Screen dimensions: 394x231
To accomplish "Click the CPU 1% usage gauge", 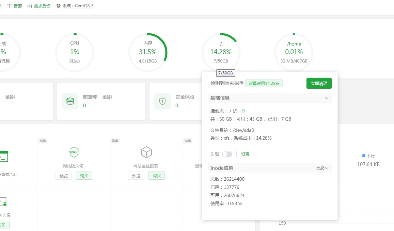I will click(x=75, y=52).
